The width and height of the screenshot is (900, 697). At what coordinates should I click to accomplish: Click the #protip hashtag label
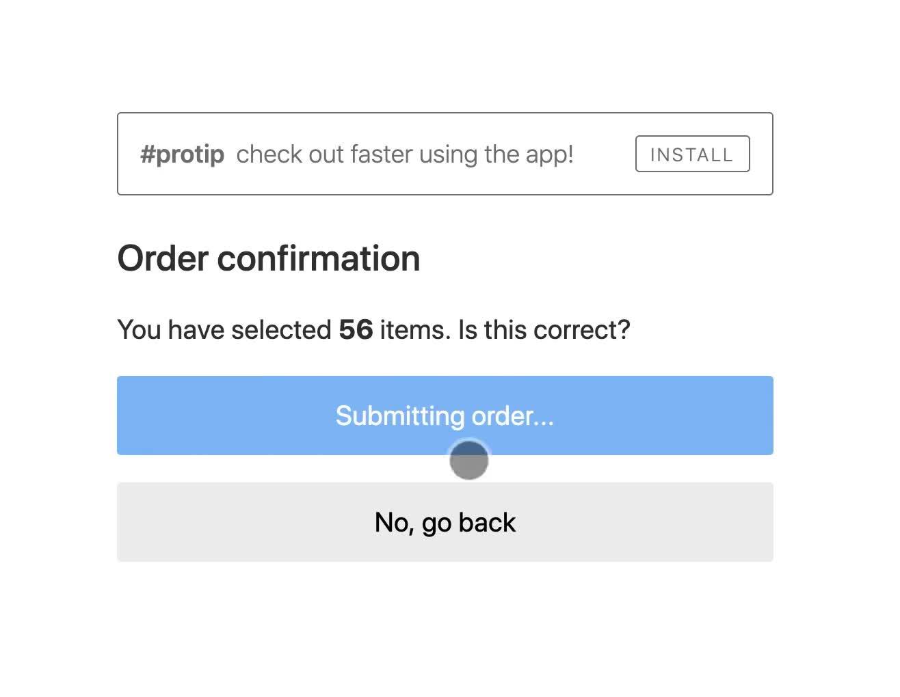point(182,154)
